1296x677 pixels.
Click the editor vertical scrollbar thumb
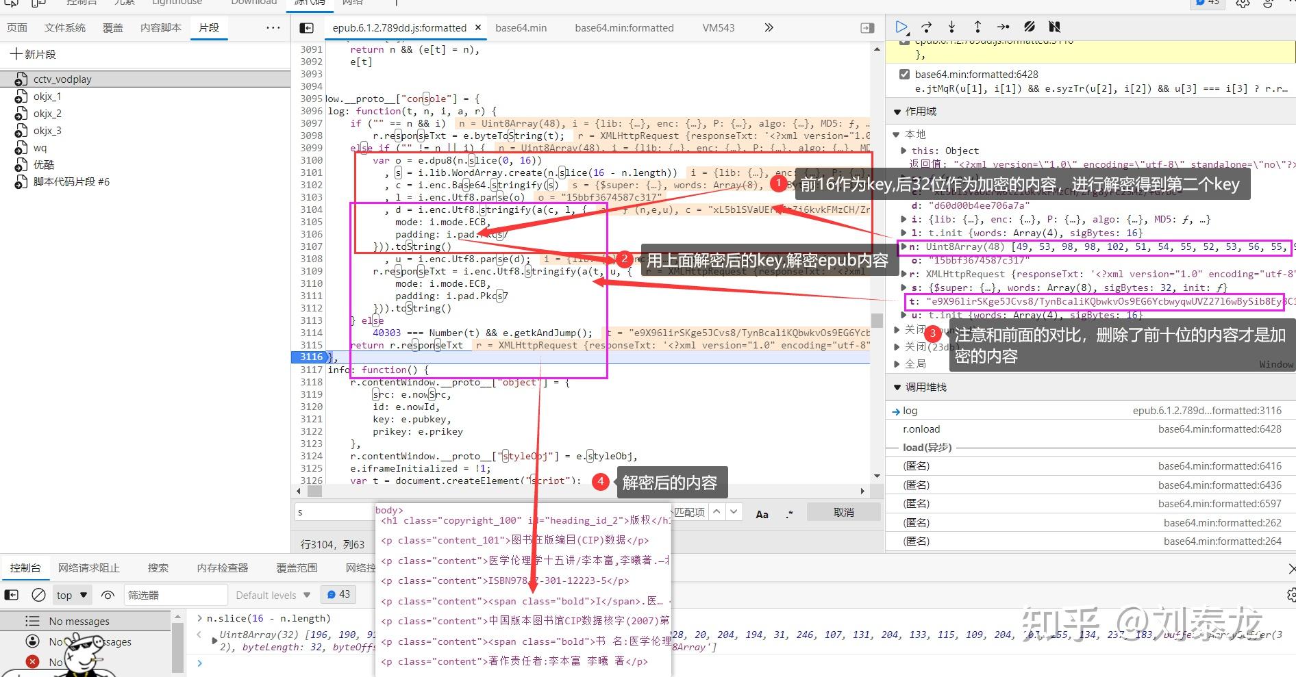point(877,320)
